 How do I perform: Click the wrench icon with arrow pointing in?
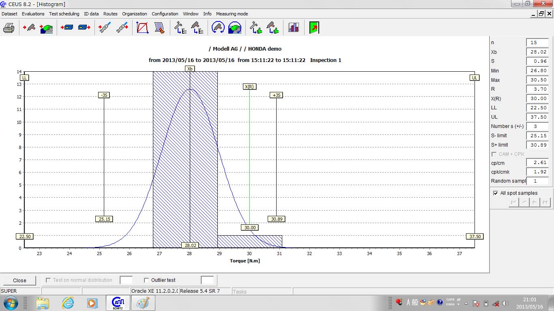pyautogui.click(x=105, y=28)
